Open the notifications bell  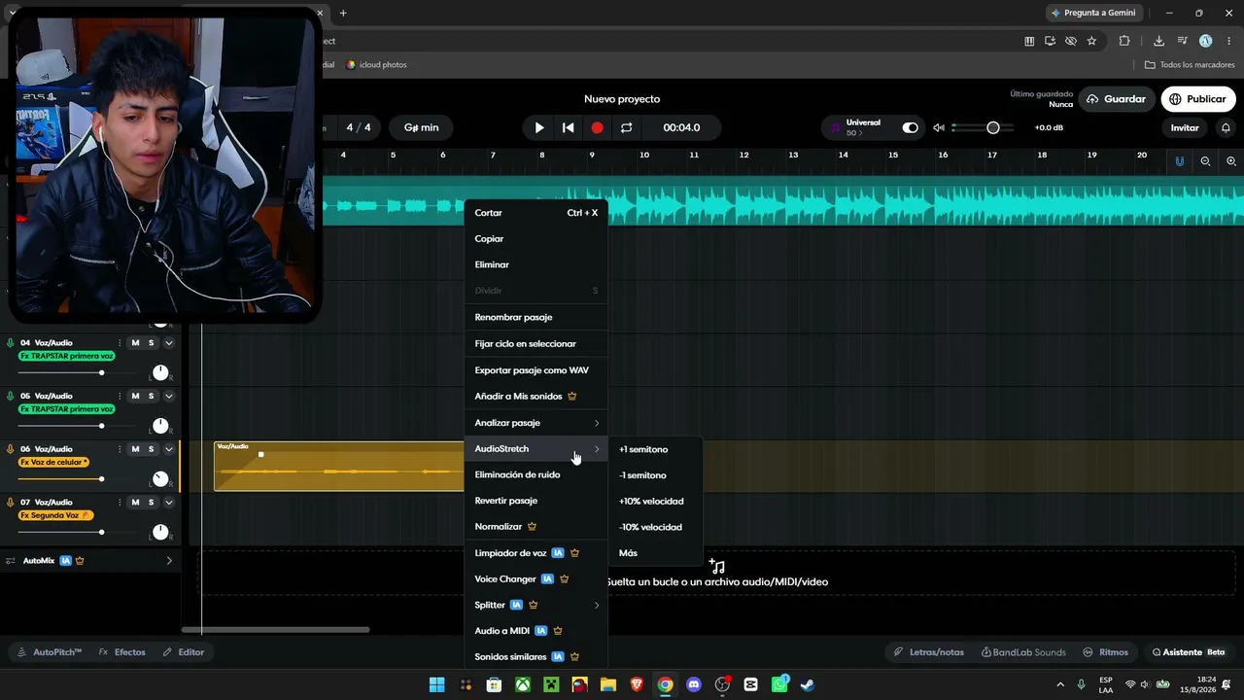(x=1226, y=127)
